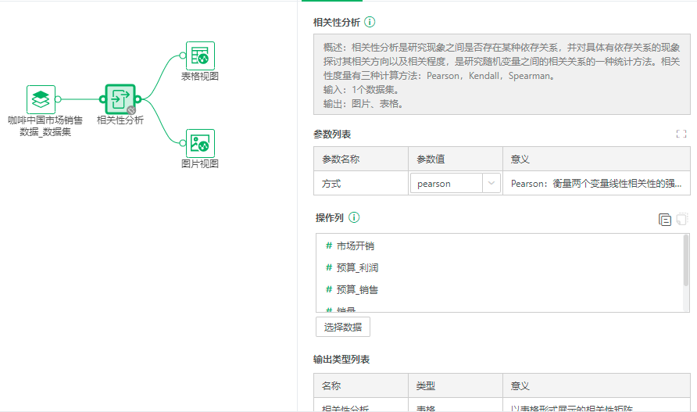Click the status badge on 相关性分析 node
The width and height of the screenshot is (697, 412).
(x=131, y=110)
